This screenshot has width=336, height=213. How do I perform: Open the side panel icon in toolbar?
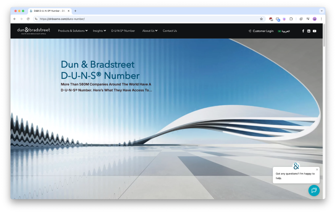(x=301, y=19)
